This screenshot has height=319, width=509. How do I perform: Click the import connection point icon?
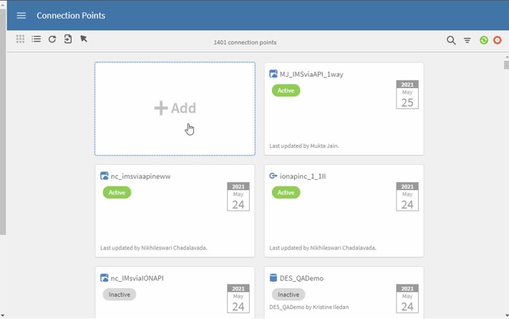tap(68, 39)
